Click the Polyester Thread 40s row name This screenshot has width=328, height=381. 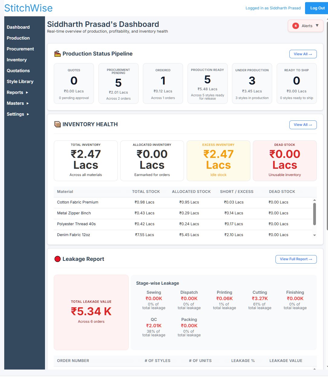[76, 224]
